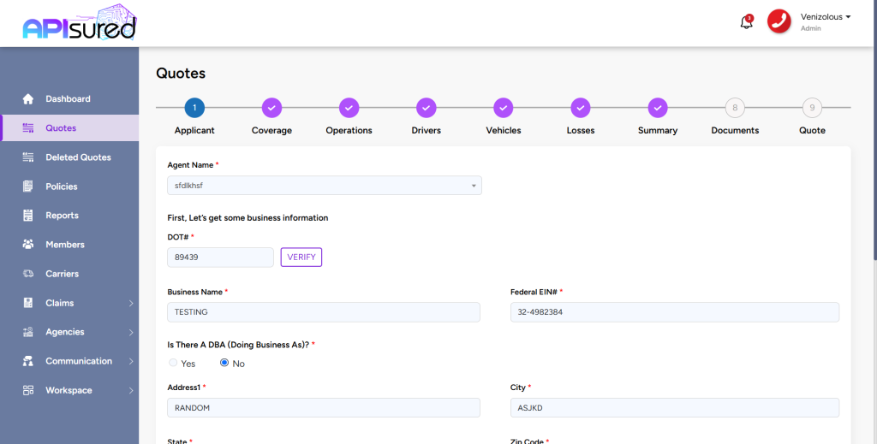Click the Dashboard home icon

click(28, 99)
